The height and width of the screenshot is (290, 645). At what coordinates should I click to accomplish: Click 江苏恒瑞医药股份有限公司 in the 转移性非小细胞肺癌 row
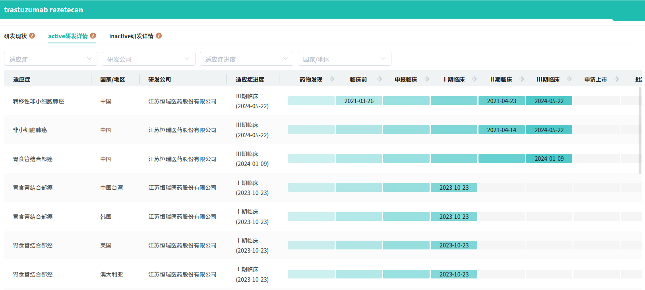coord(182,101)
